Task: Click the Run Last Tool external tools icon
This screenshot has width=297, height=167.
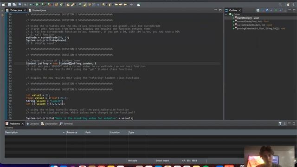Action: click(x=49, y=5)
